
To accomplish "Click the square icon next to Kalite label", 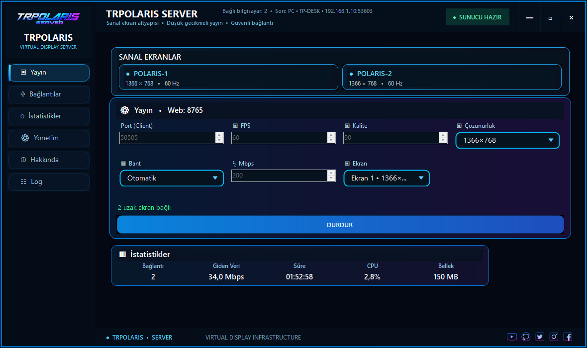I will (347, 126).
